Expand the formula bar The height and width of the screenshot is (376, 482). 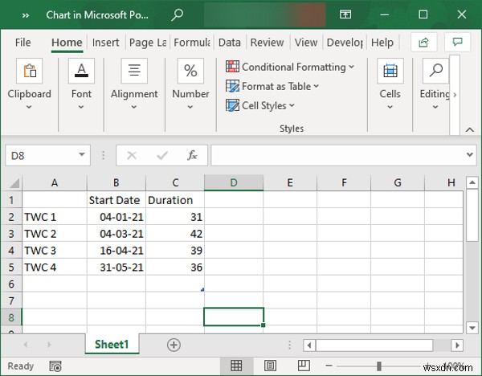point(469,154)
